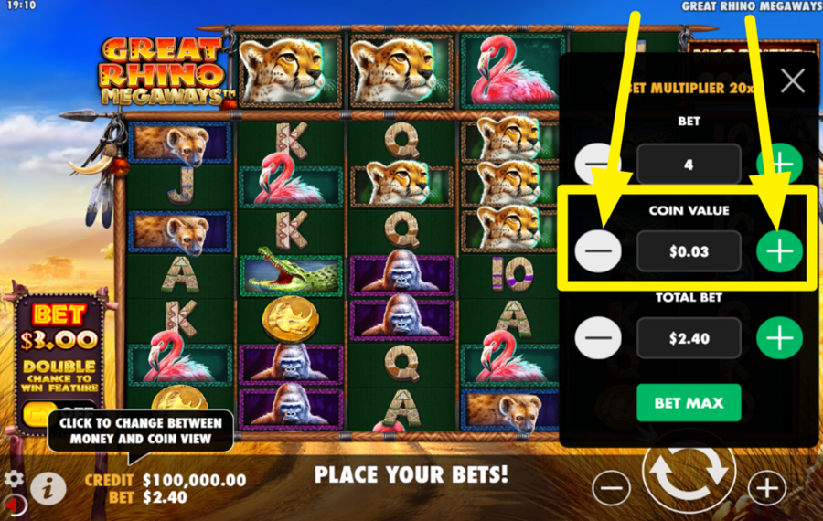The image size is (823, 521).
Task: Increase bet using the plus beside the spin button
Action: coord(767,488)
